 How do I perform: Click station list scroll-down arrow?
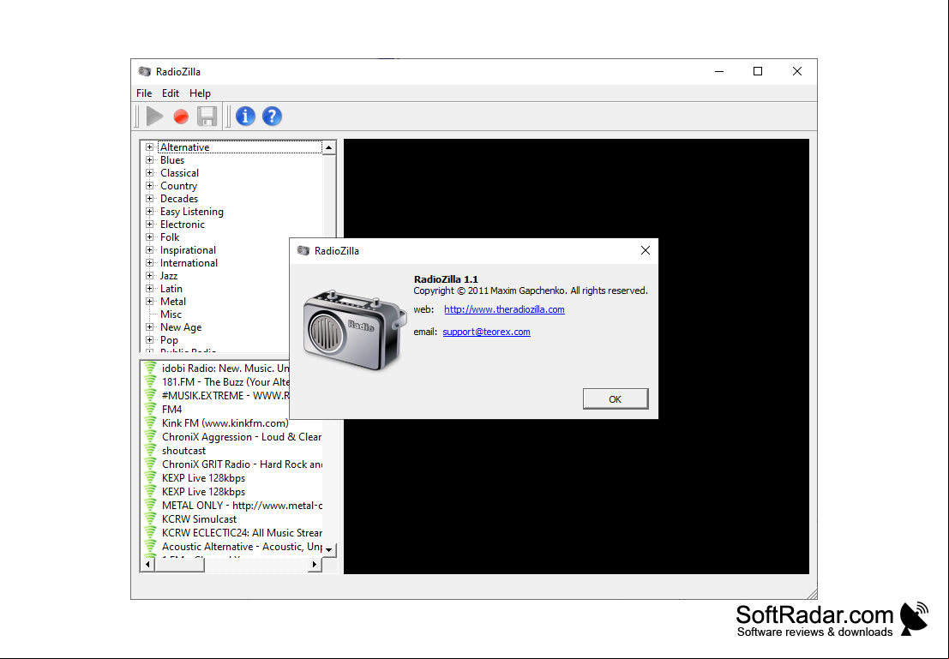tap(328, 549)
